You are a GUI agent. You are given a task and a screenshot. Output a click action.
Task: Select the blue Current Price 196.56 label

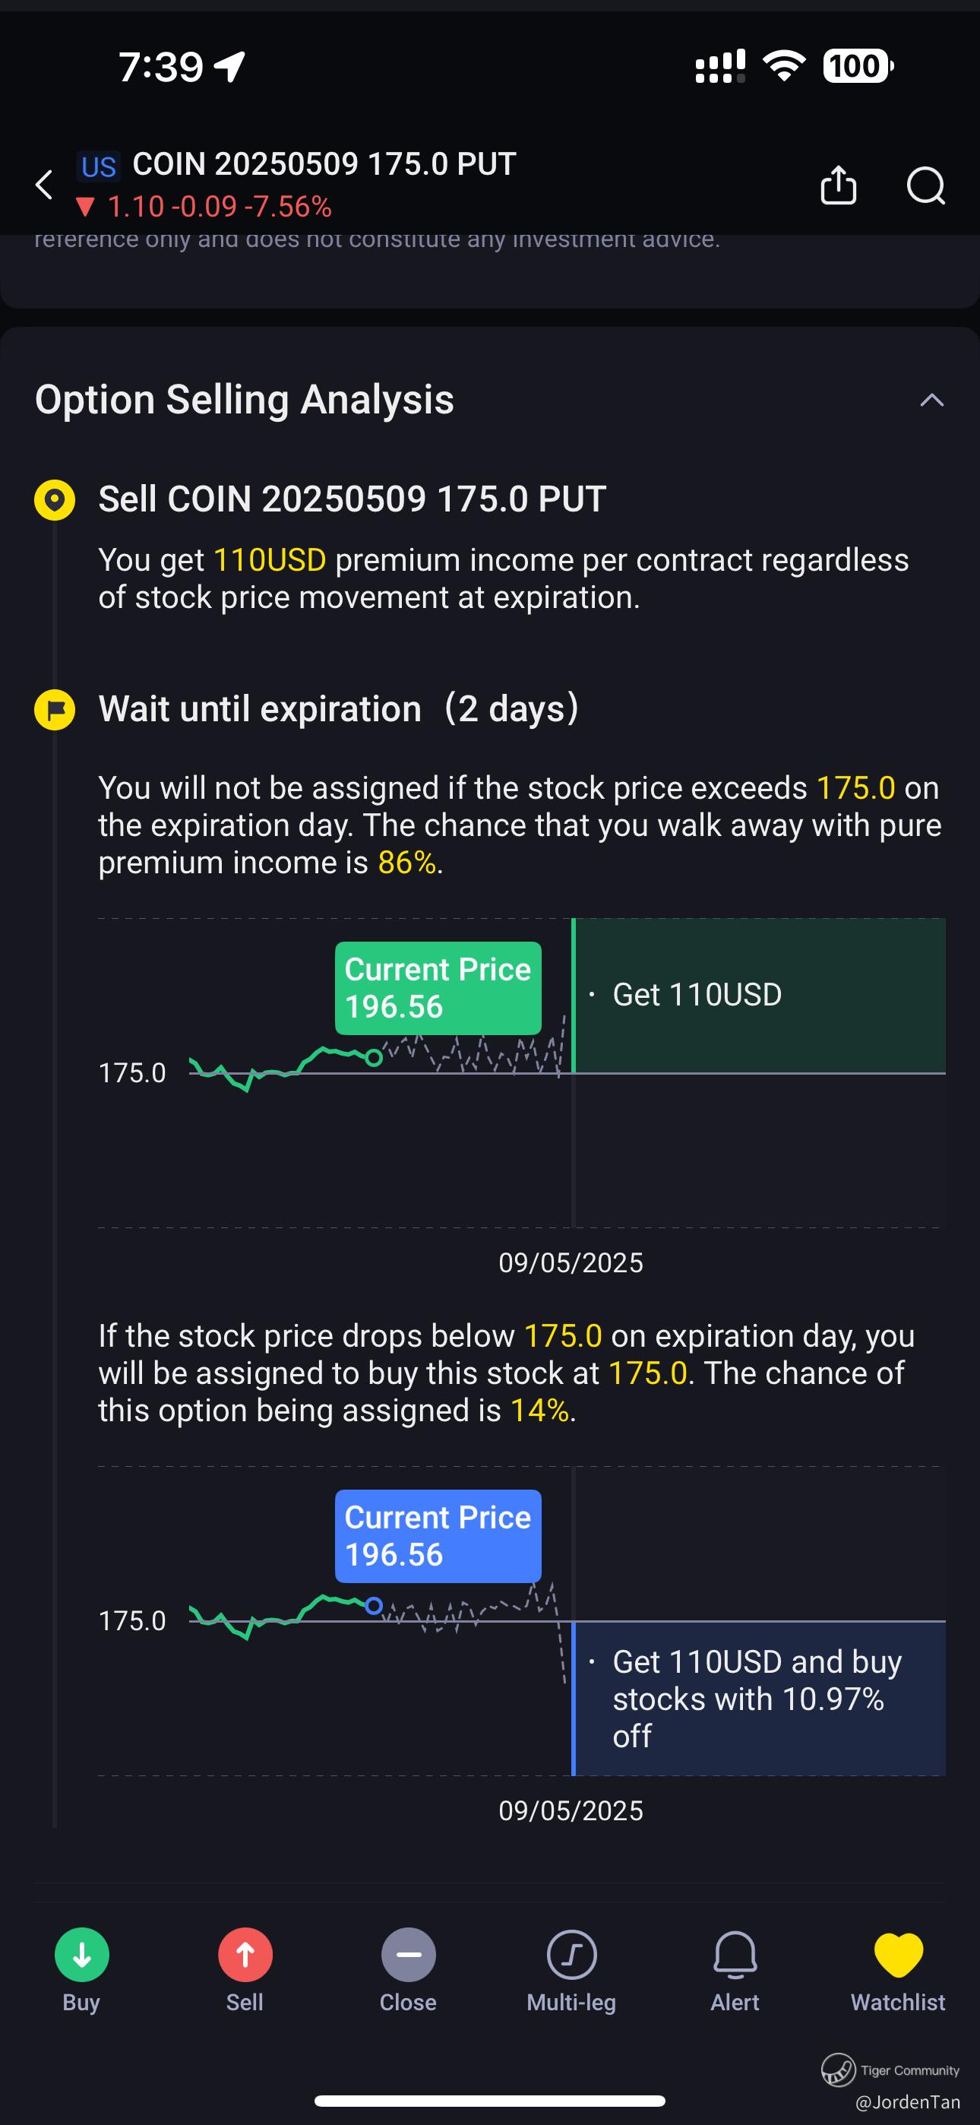point(438,1535)
